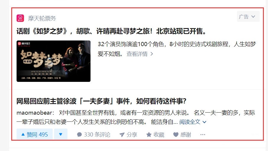This screenshot has width=268, height=151.
Task: Open the 话剧《如梦之梦》ad headline
Action: [x=111, y=31]
